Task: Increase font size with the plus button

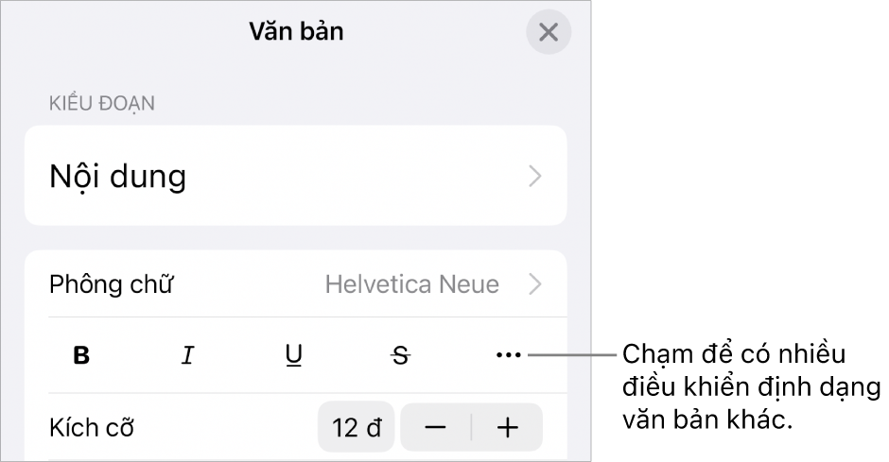Action: pyautogui.click(x=508, y=427)
